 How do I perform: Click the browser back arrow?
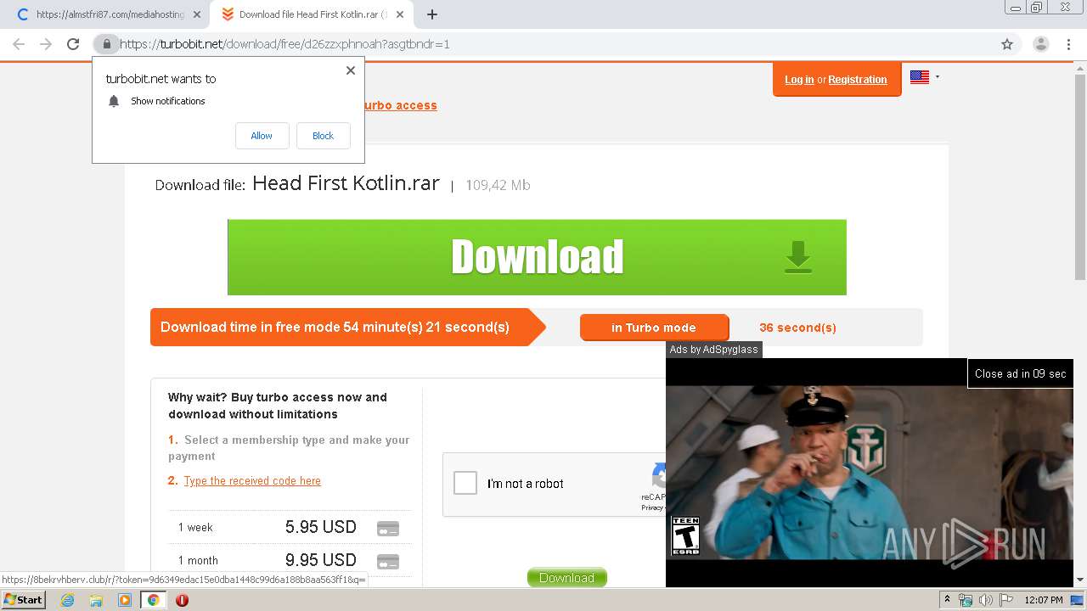(x=19, y=44)
